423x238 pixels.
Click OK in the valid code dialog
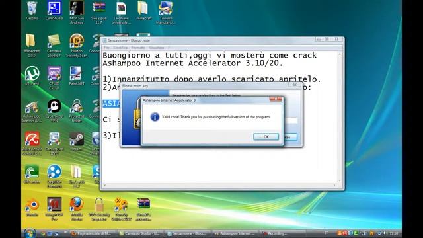[x=266, y=137]
